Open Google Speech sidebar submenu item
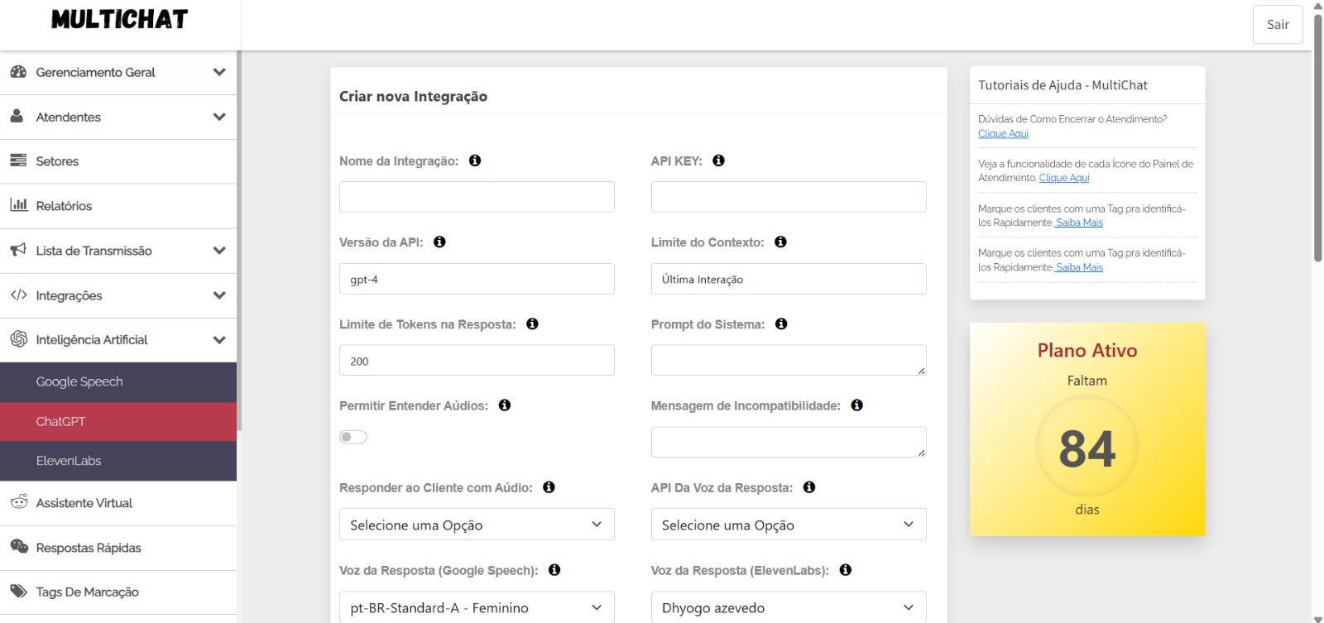The height and width of the screenshot is (623, 1324). click(x=79, y=381)
